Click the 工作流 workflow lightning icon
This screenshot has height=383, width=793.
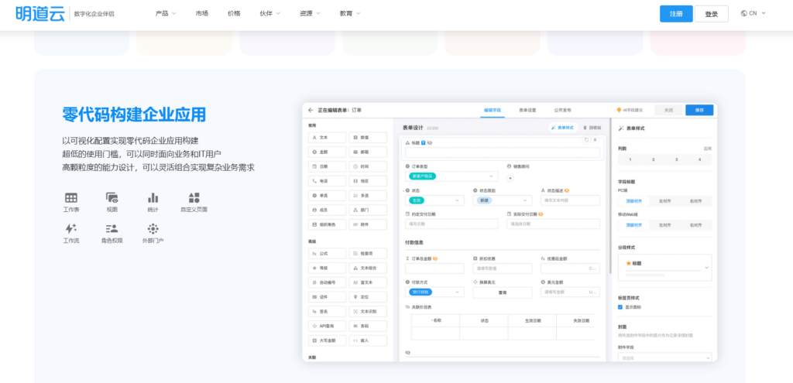tap(71, 228)
